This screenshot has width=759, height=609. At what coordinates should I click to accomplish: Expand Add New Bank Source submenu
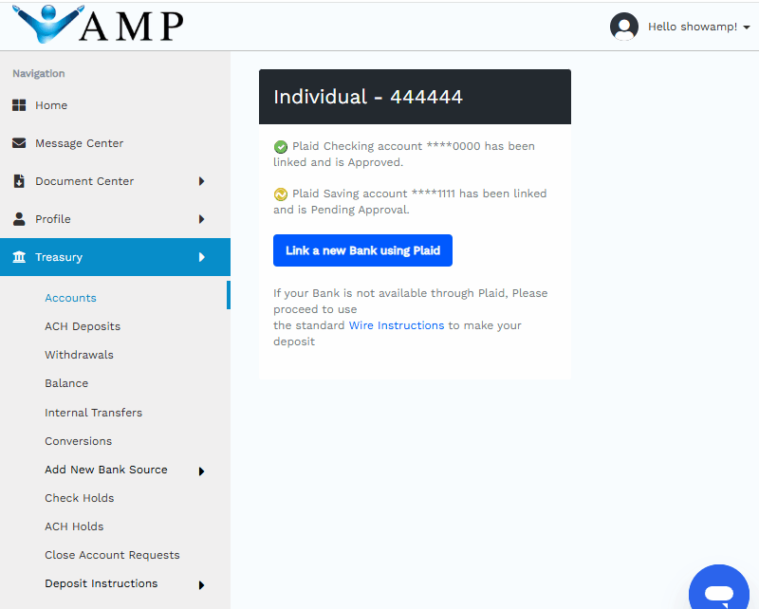[x=201, y=471]
